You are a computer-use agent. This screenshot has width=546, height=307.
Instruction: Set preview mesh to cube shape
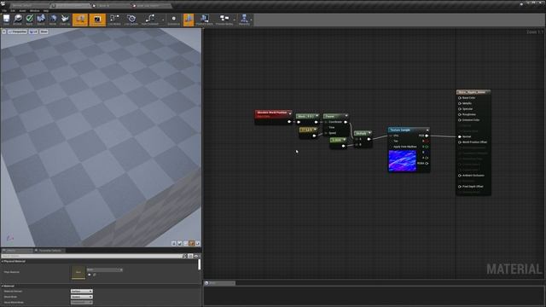pyautogui.click(x=191, y=243)
